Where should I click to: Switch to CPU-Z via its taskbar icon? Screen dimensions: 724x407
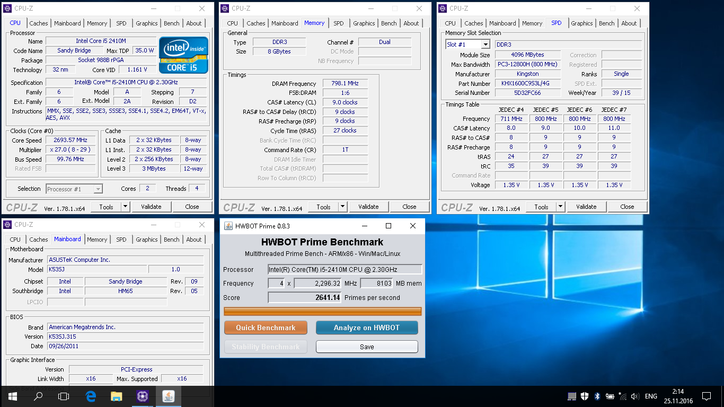[x=142, y=396]
